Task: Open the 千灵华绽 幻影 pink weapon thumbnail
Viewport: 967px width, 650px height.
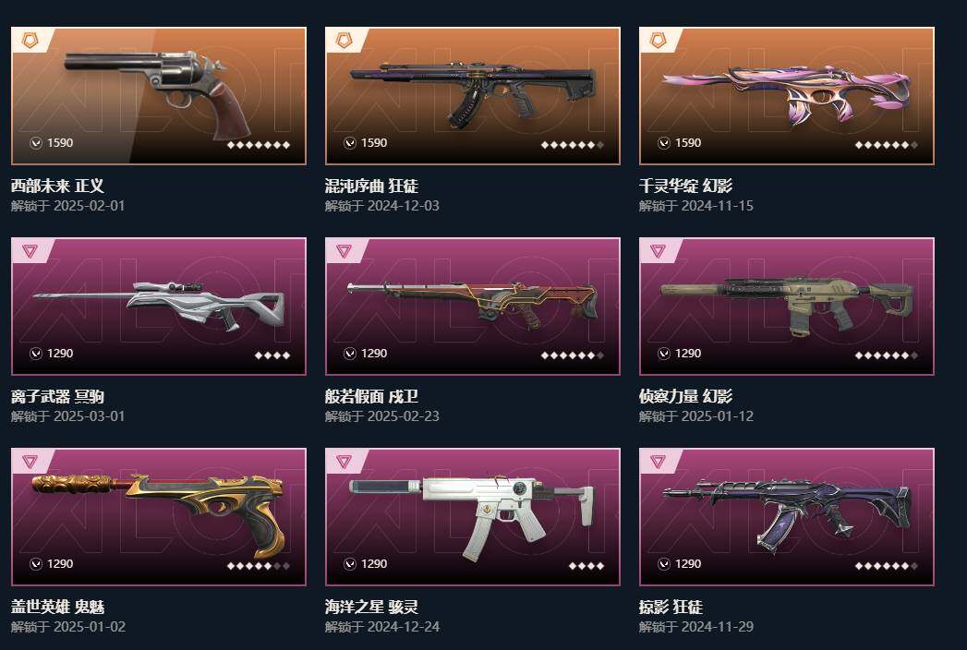Action: [x=786, y=94]
